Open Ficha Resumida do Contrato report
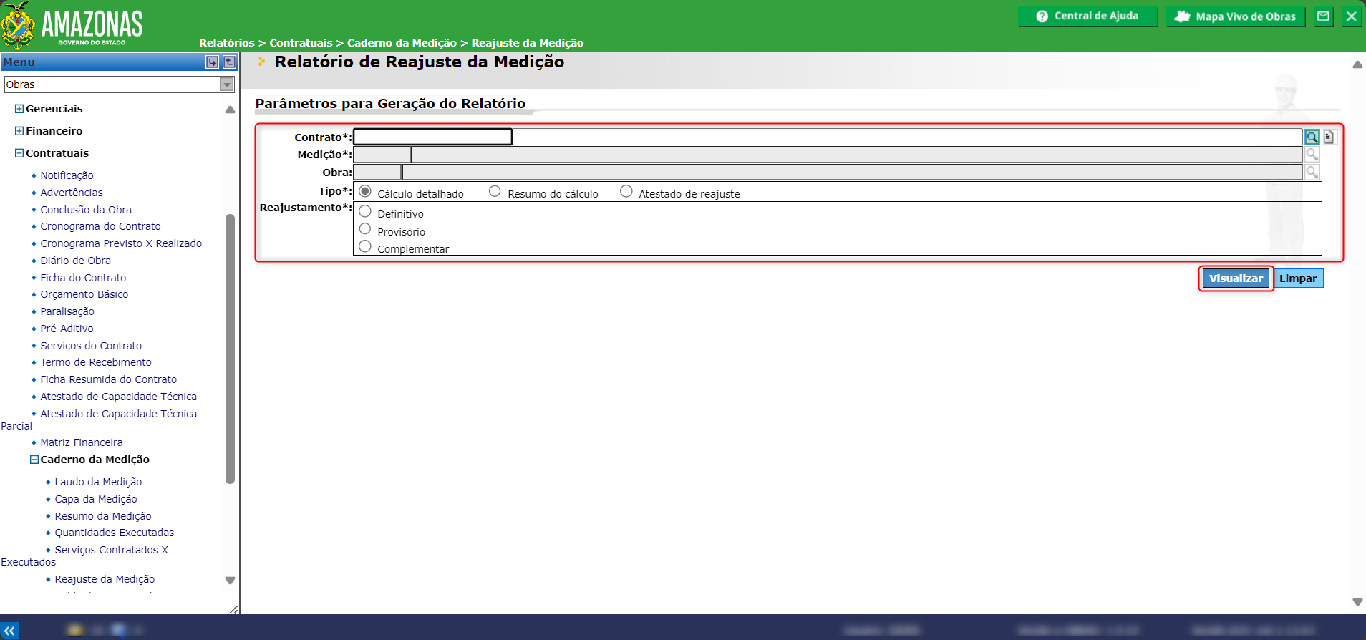 108,379
